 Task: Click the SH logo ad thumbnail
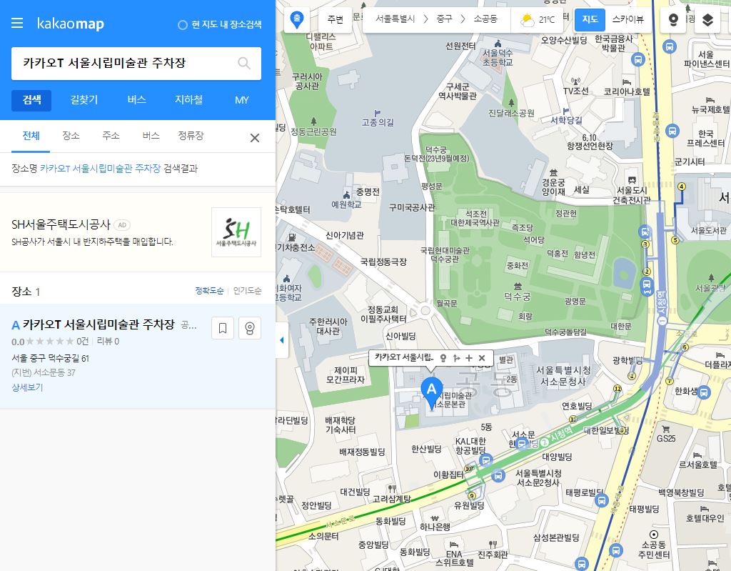coord(236,232)
